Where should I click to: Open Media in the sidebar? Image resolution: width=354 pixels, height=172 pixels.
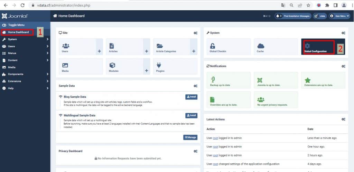(x=25, y=67)
